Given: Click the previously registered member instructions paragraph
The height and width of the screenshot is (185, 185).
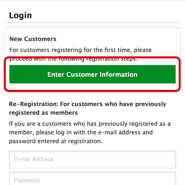Looking at the screenshot, I should [90, 133].
